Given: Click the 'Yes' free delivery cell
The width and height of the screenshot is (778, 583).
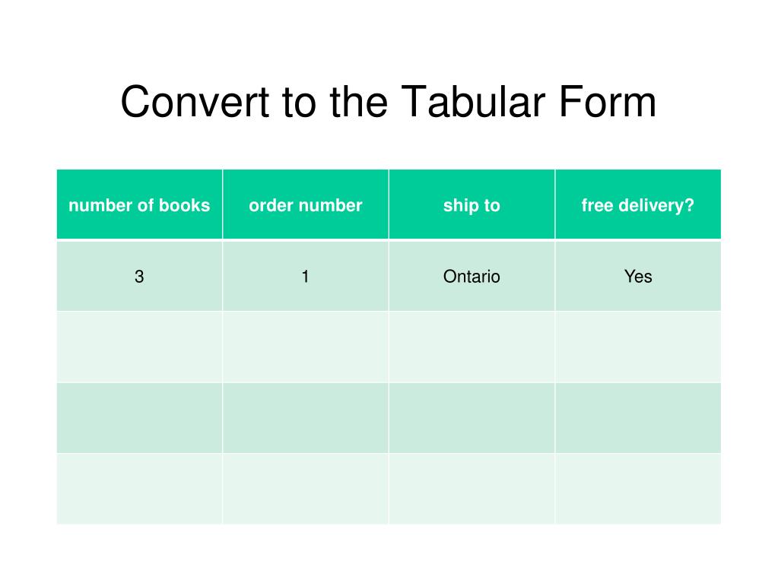Looking at the screenshot, I should pyautogui.click(x=638, y=276).
